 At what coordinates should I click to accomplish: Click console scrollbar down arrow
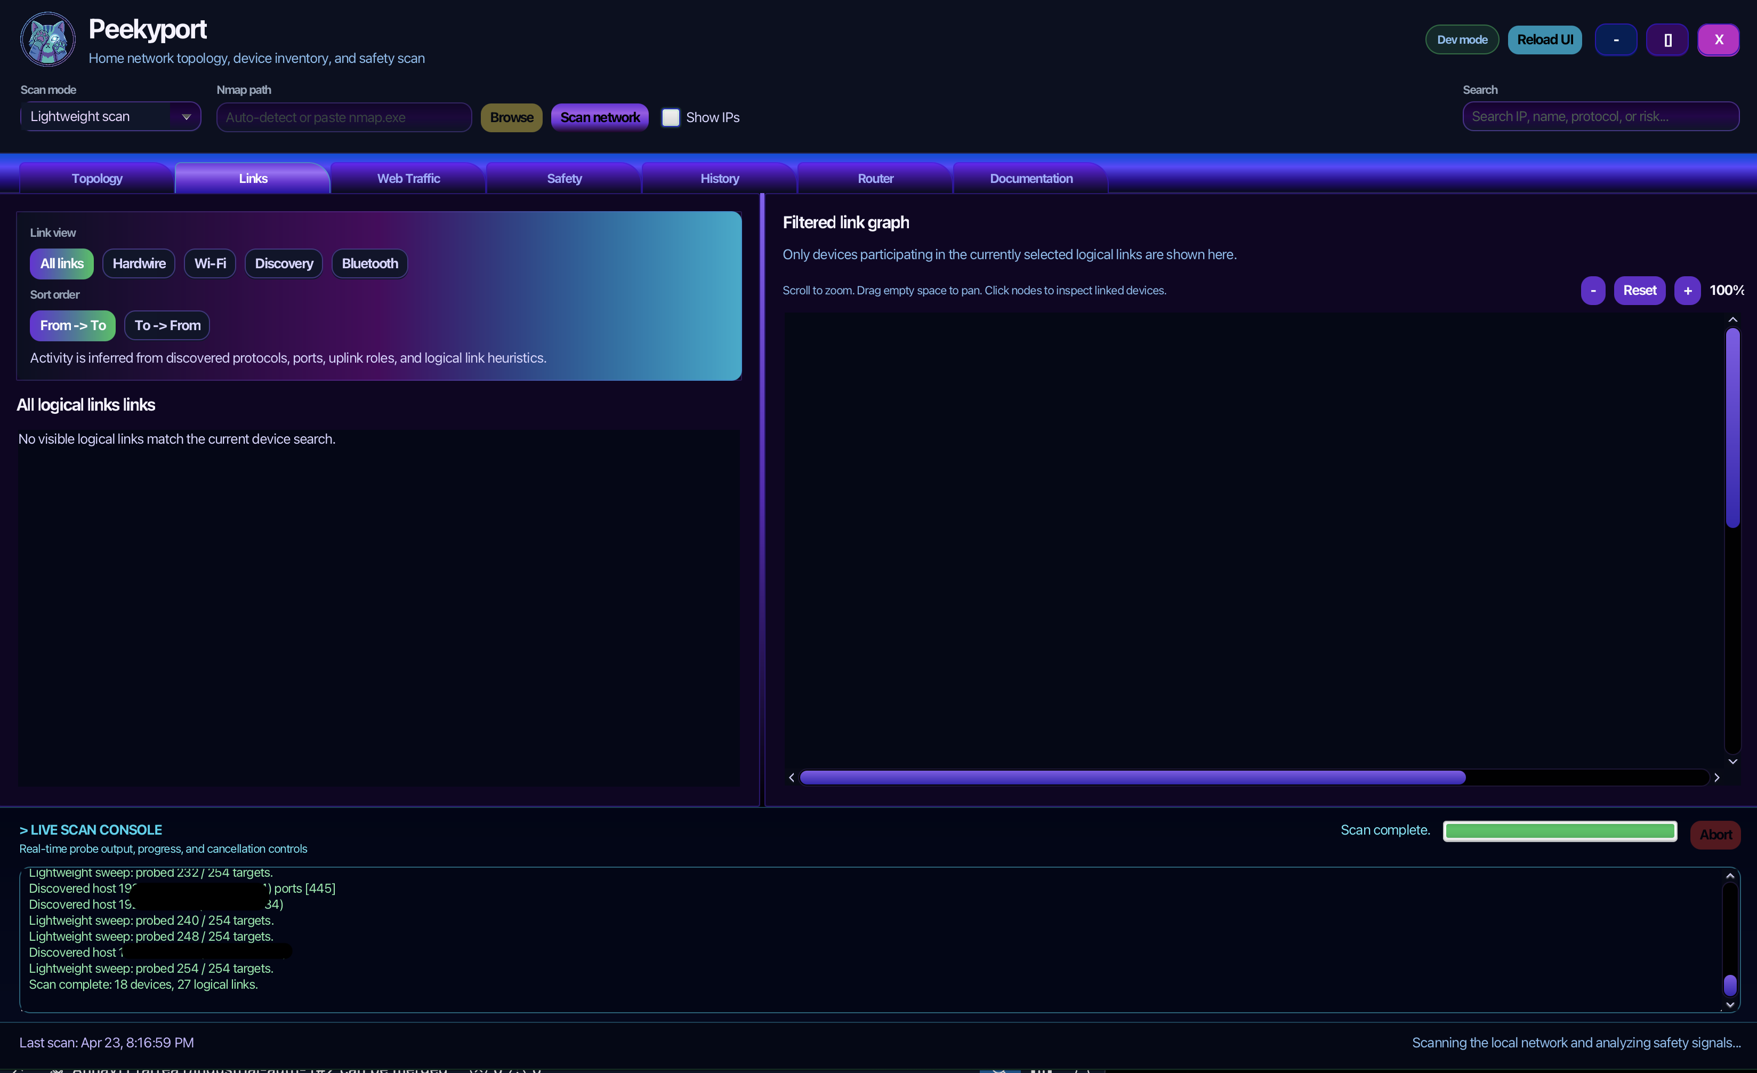click(x=1730, y=1005)
